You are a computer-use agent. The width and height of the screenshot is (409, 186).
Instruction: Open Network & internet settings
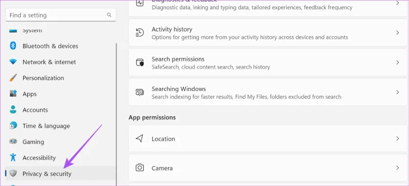[60, 62]
